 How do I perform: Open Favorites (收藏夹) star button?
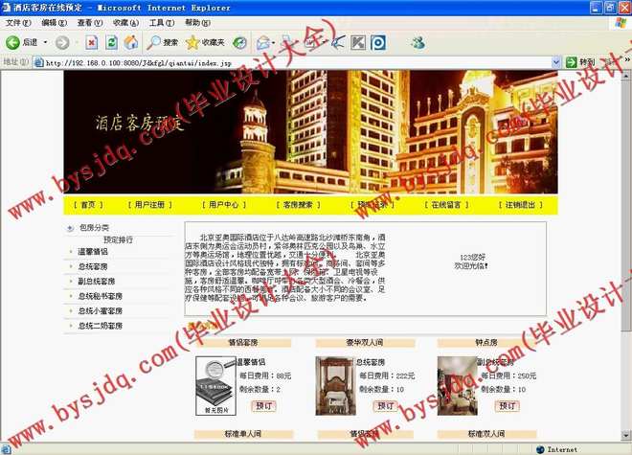[204, 42]
